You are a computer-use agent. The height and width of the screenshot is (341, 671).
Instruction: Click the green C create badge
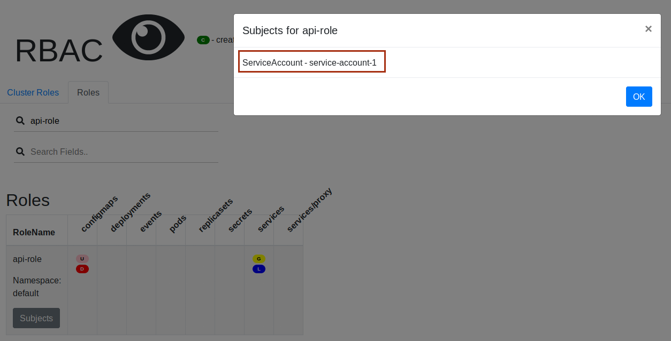tap(203, 40)
